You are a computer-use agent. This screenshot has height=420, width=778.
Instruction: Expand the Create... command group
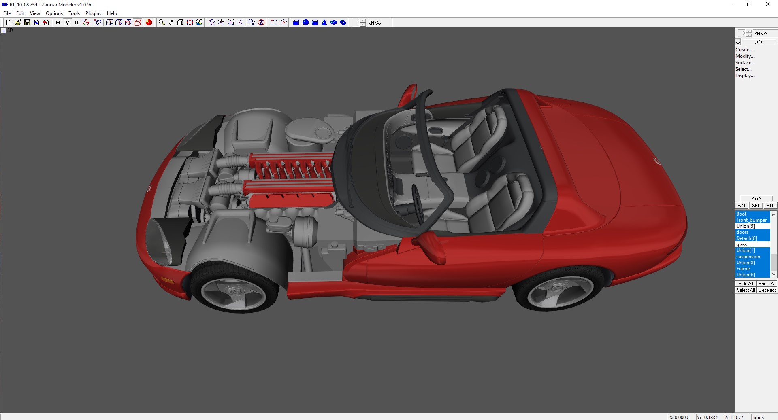point(744,50)
